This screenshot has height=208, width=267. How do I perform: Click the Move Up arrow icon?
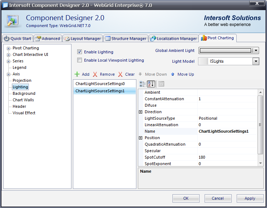[173, 74]
